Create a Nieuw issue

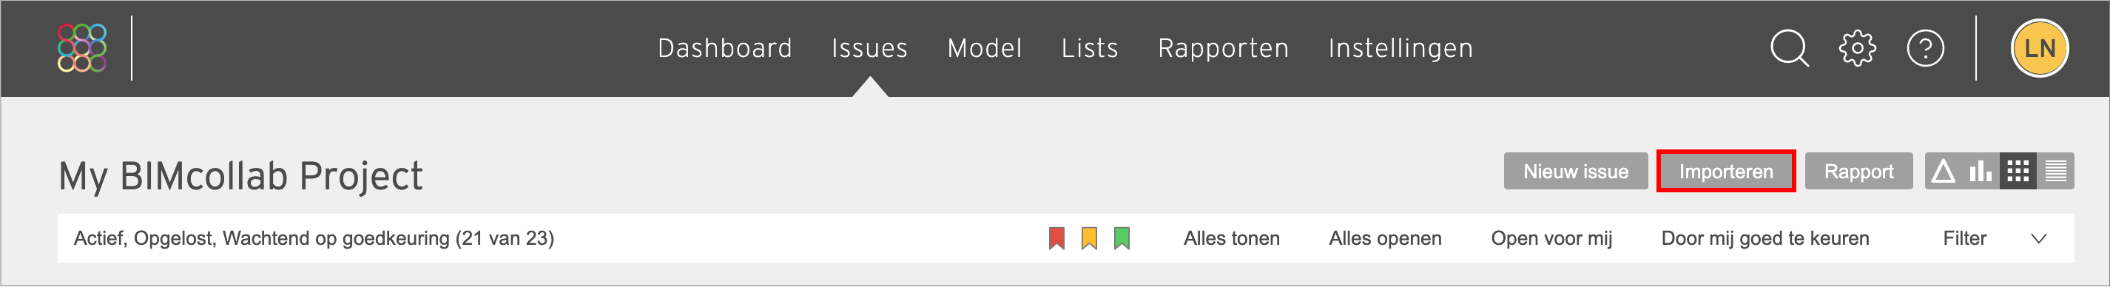[1575, 172]
